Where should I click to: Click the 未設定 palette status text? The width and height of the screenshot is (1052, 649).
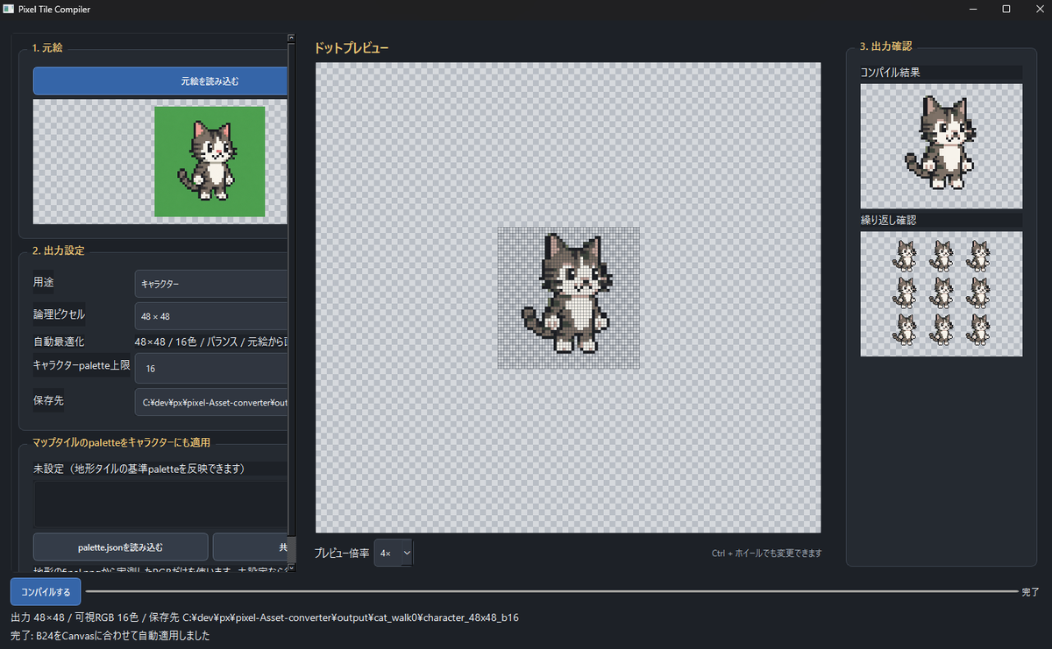139,469
